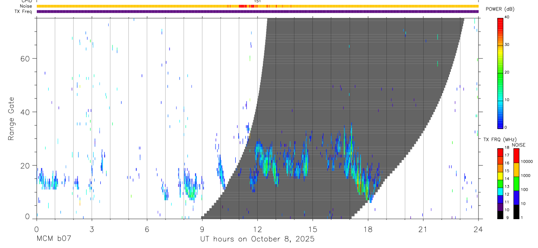Viewport: 538px width, 248px height.
Task: Click the 40 dB label on power scale
Action: (x=508, y=17)
